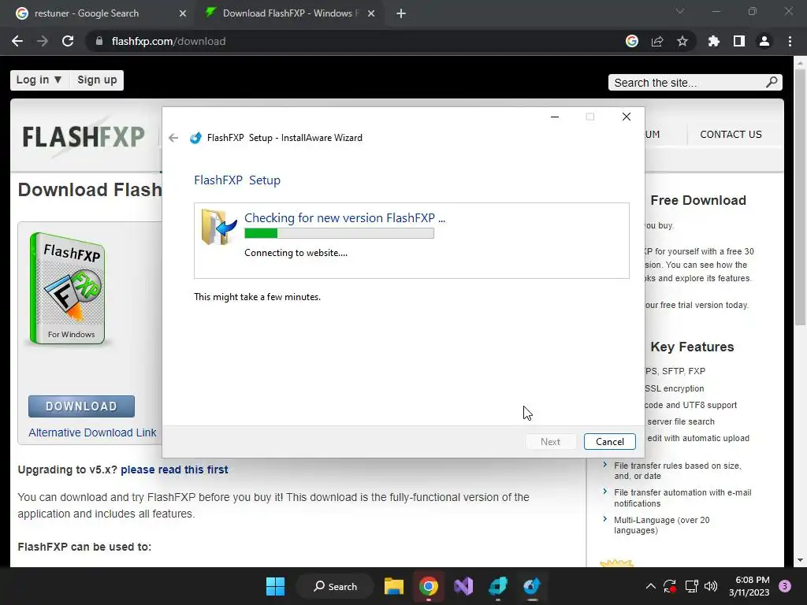
Task: Open the Chrome profile icon
Action: coord(764,41)
